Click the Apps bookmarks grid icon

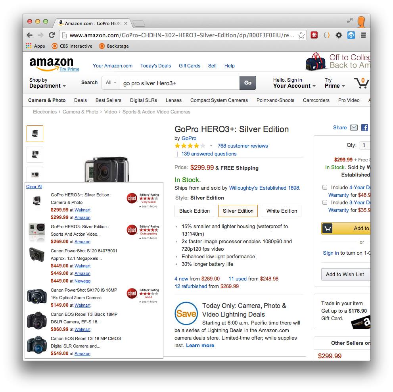click(29, 46)
